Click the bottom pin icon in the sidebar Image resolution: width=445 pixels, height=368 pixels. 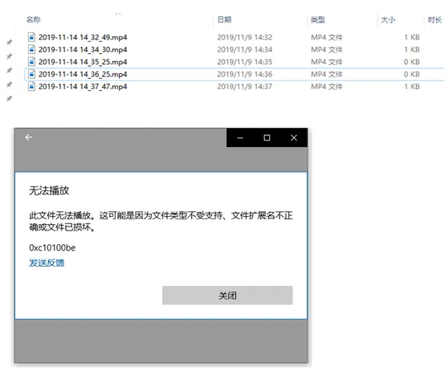click(x=10, y=99)
